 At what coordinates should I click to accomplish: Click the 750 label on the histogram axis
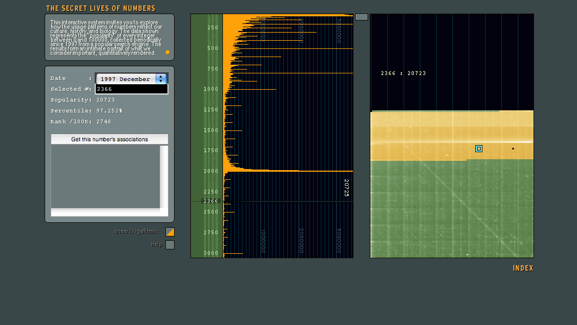click(213, 68)
